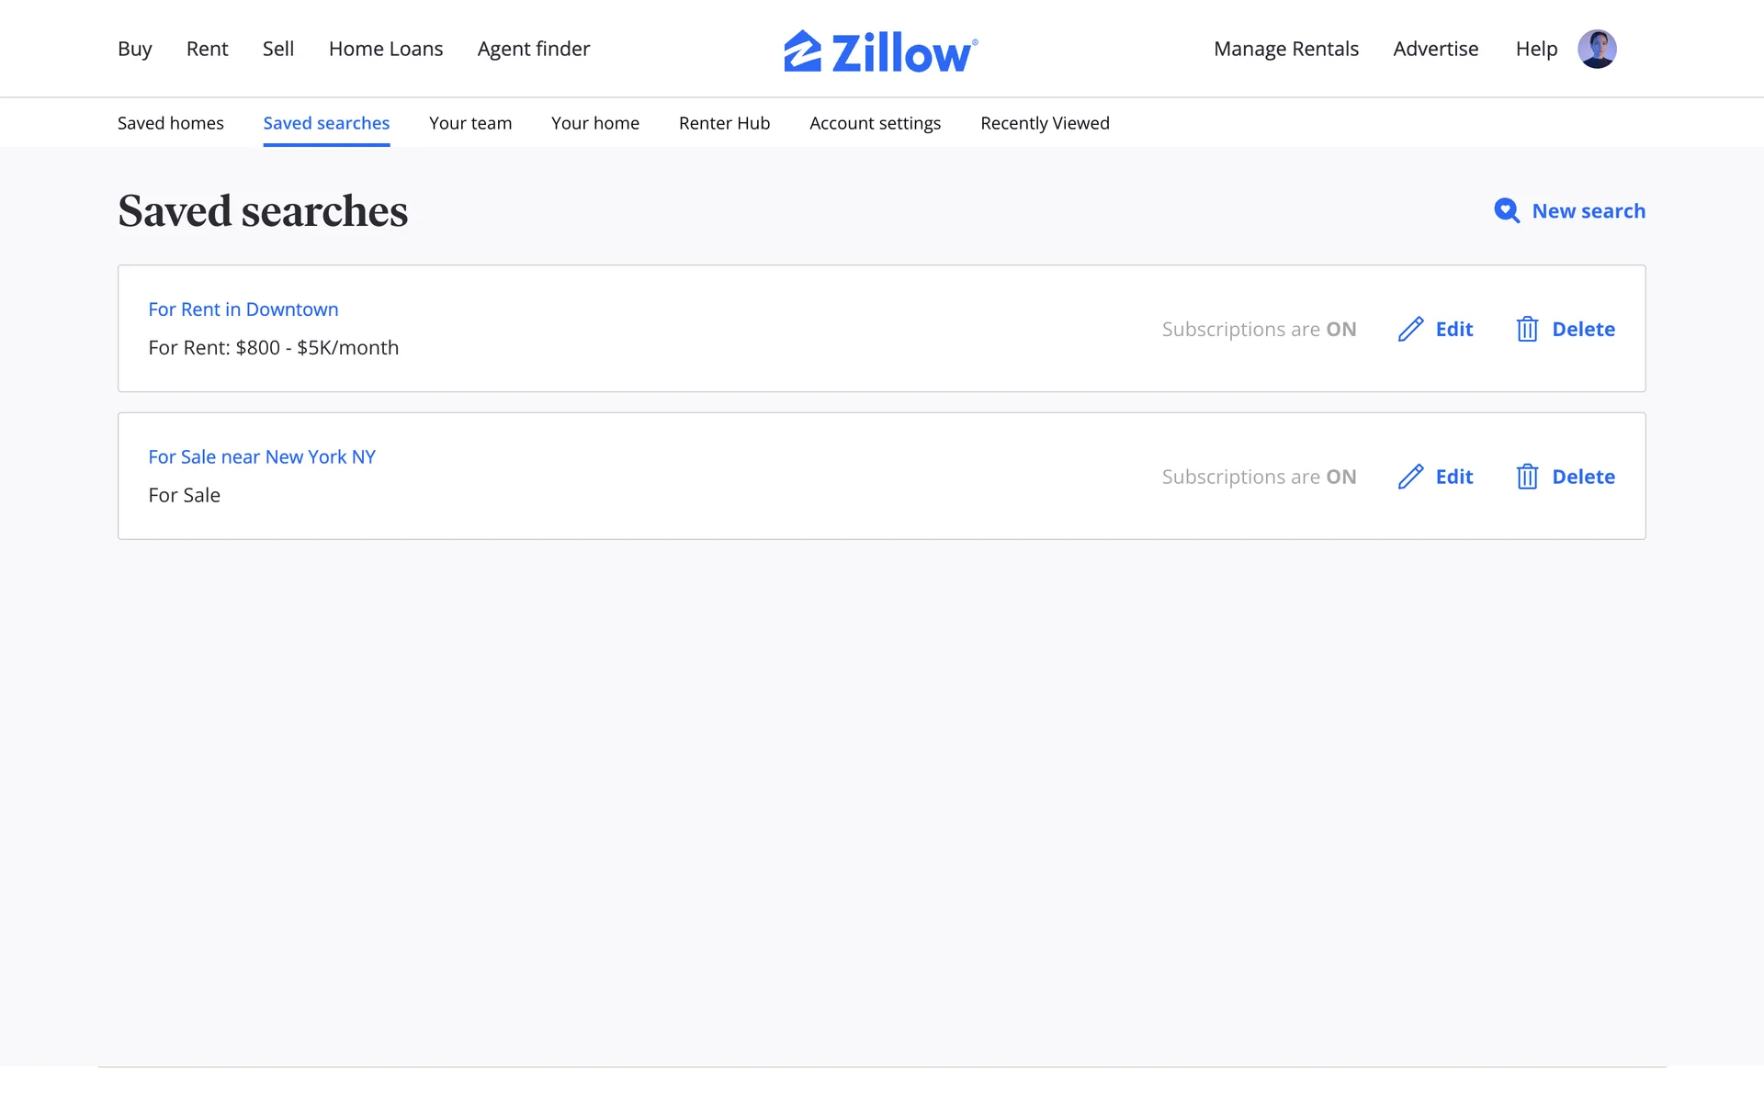Go to Recently Viewed tab
The width and height of the screenshot is (1764, 1102).
pyautogui.click(x=1045, y=123)
